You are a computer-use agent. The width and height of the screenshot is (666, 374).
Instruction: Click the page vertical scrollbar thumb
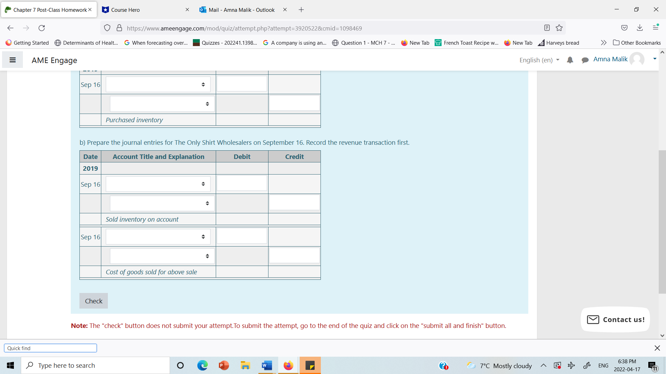click(x=662, y=222)
